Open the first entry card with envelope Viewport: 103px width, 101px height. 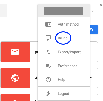pos(49,52)
